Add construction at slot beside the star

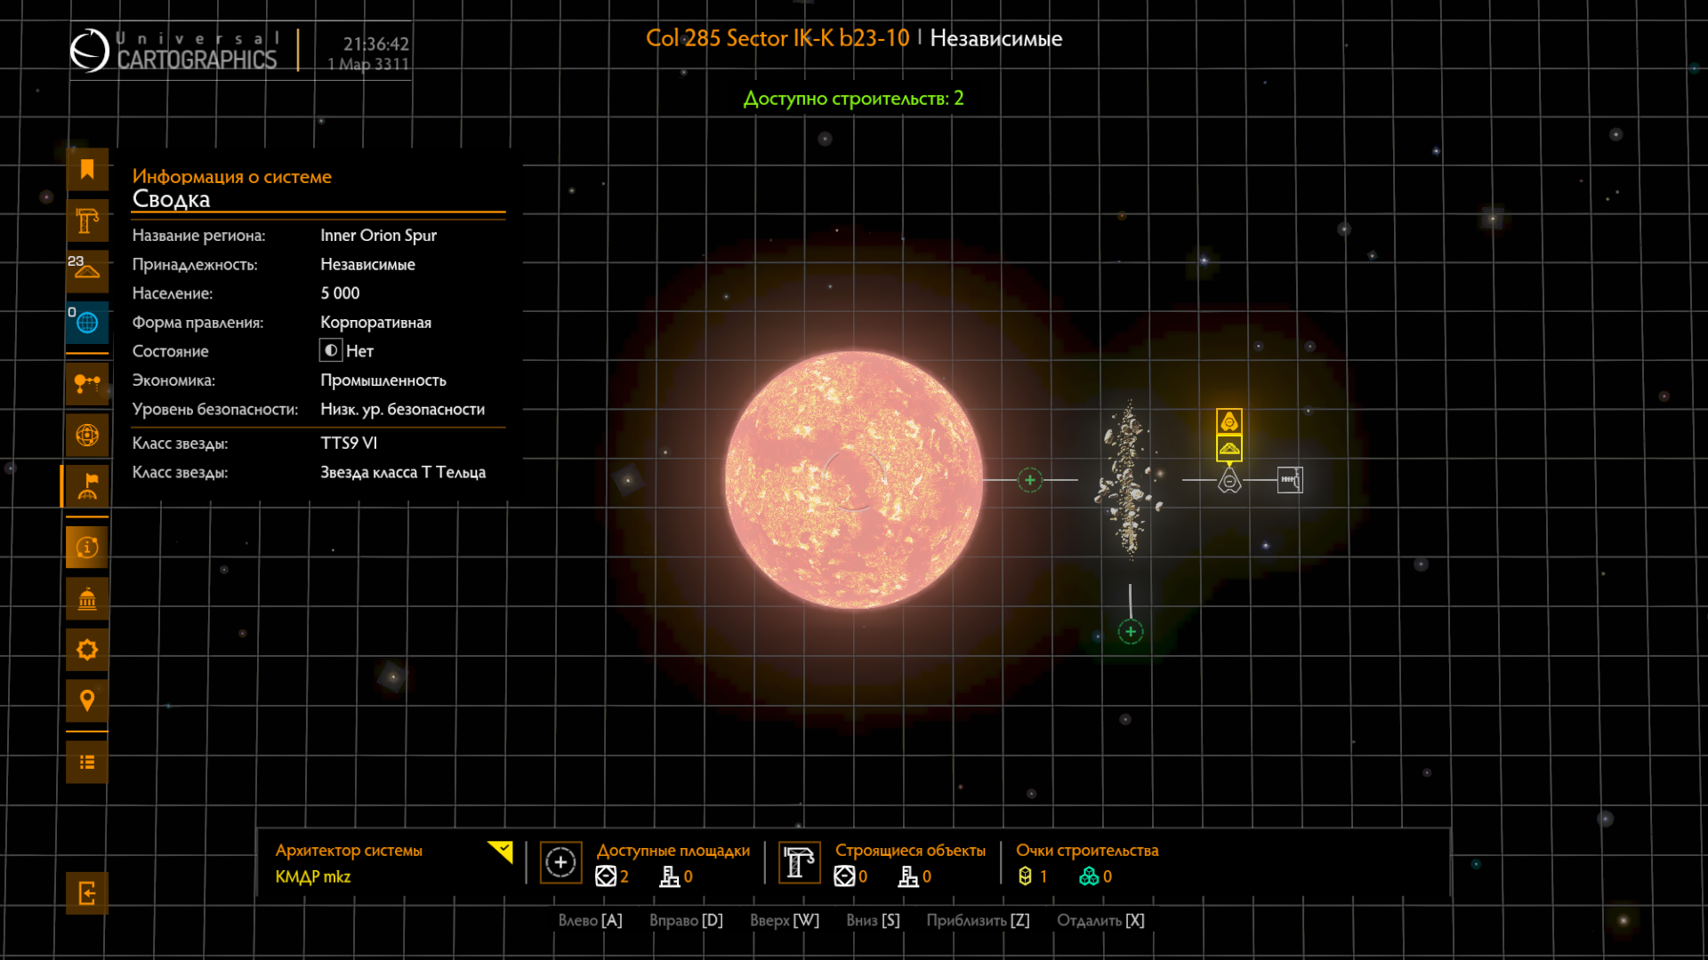click(1030, 480)
